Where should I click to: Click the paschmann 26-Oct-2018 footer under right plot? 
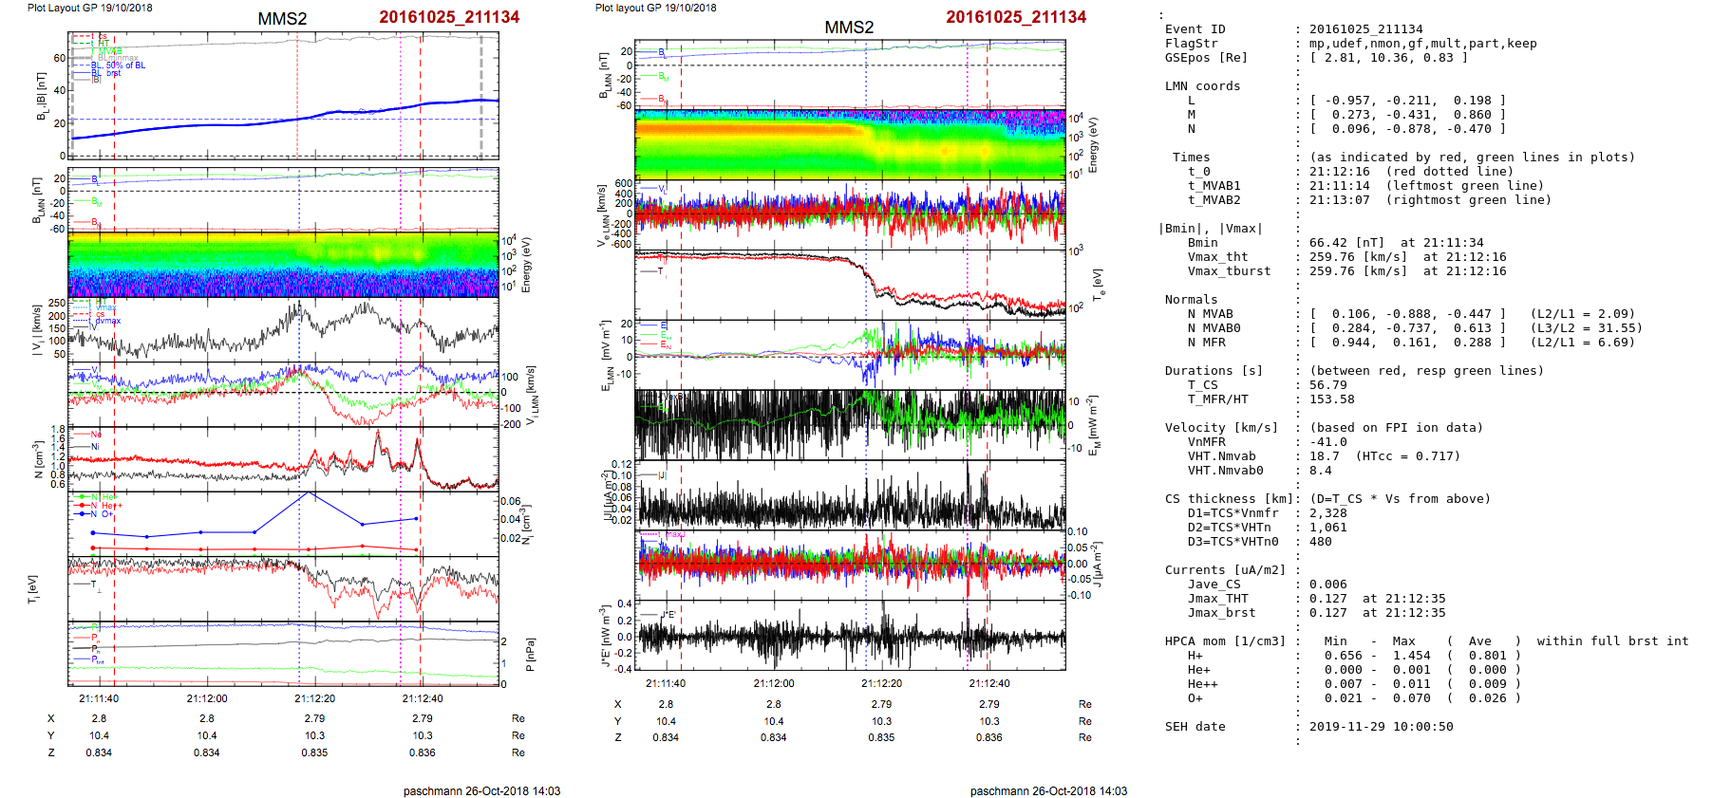tap(1048, 791)
